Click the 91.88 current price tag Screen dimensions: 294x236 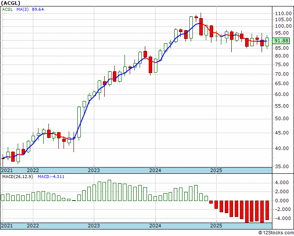coord(281,41)
